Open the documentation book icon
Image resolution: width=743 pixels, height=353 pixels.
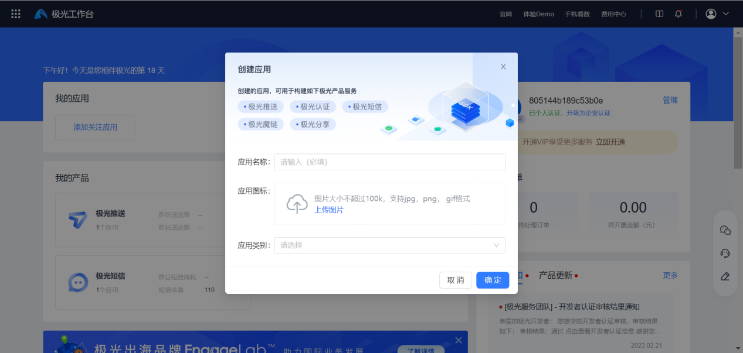click(659, 14)
